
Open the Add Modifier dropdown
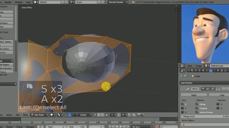pyautogui.click(x=204, y=83)
